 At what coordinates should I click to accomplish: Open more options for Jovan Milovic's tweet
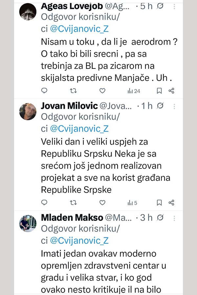[x=174, y=106]
